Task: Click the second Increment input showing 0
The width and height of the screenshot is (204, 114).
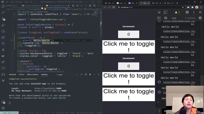Action: (x=128, y=66)
